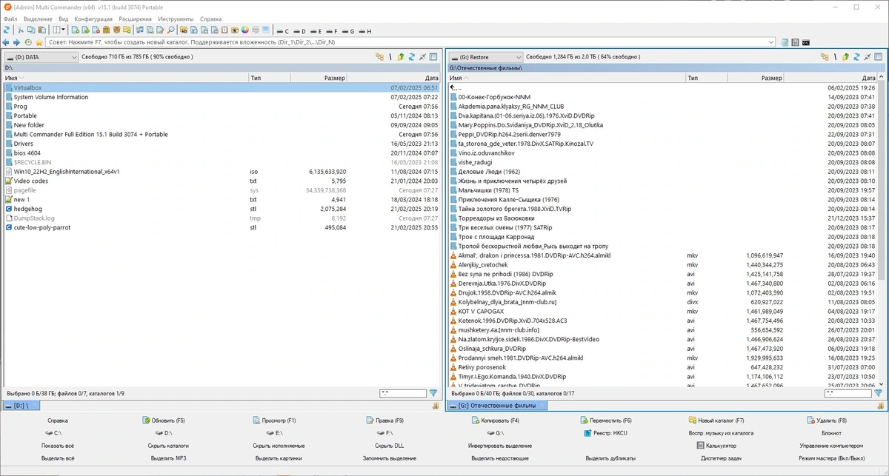Switch to drive H toolbar button
This screenshot has height=476, width=889.
point(364,31)
